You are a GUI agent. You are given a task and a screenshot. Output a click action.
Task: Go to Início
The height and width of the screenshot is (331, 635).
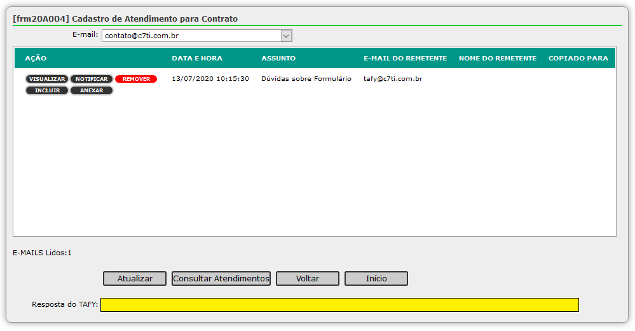coord(376,279)
